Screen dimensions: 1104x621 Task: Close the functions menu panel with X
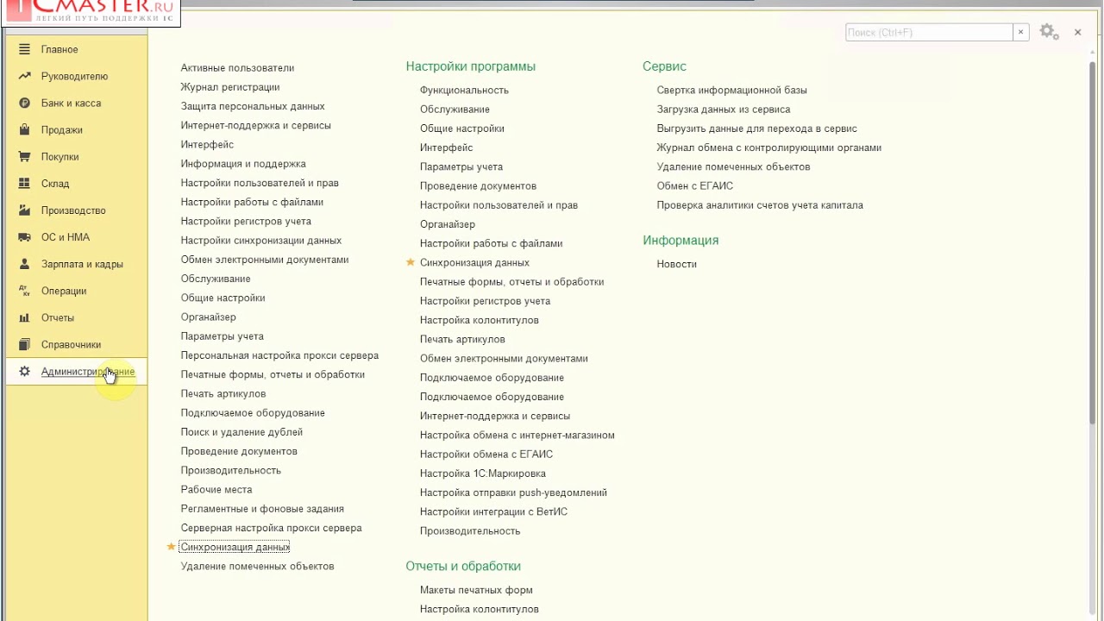1078,32
